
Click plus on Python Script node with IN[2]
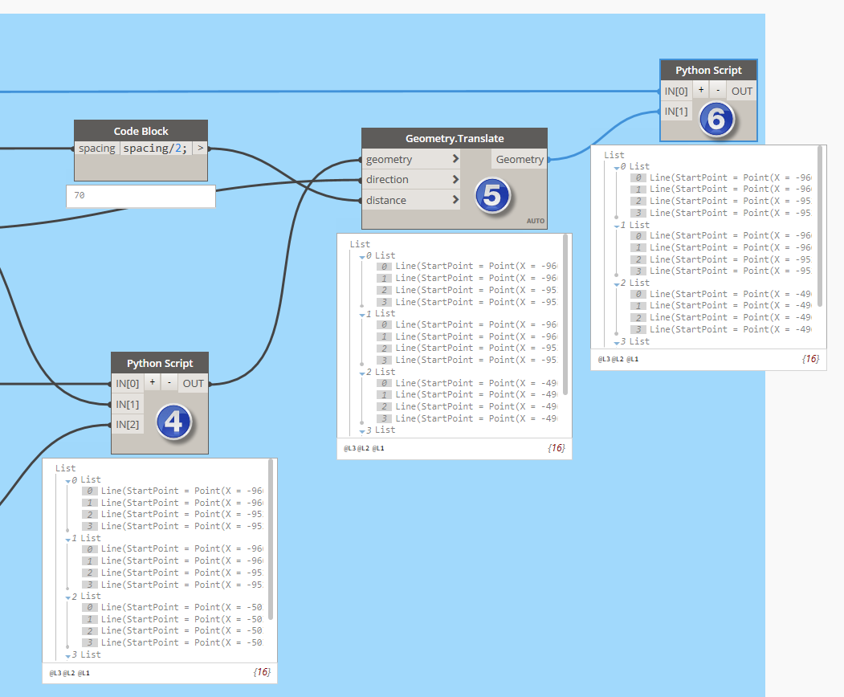(x=153, y=383)
